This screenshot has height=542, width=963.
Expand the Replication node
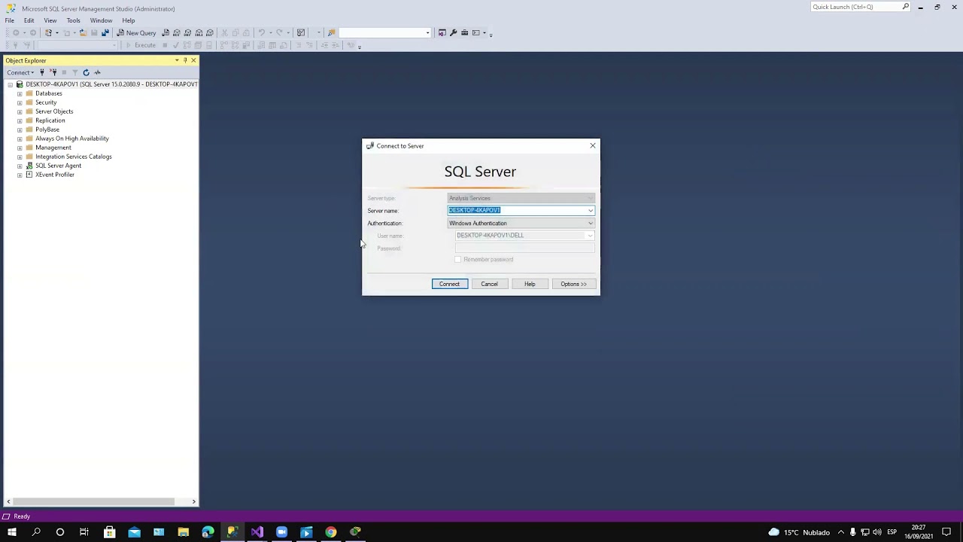pos(20,120)
